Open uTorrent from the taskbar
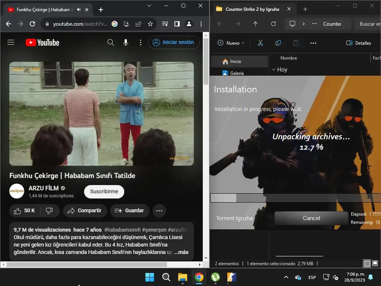Screen dimensions: 381x286 click(x=215, y=277)
